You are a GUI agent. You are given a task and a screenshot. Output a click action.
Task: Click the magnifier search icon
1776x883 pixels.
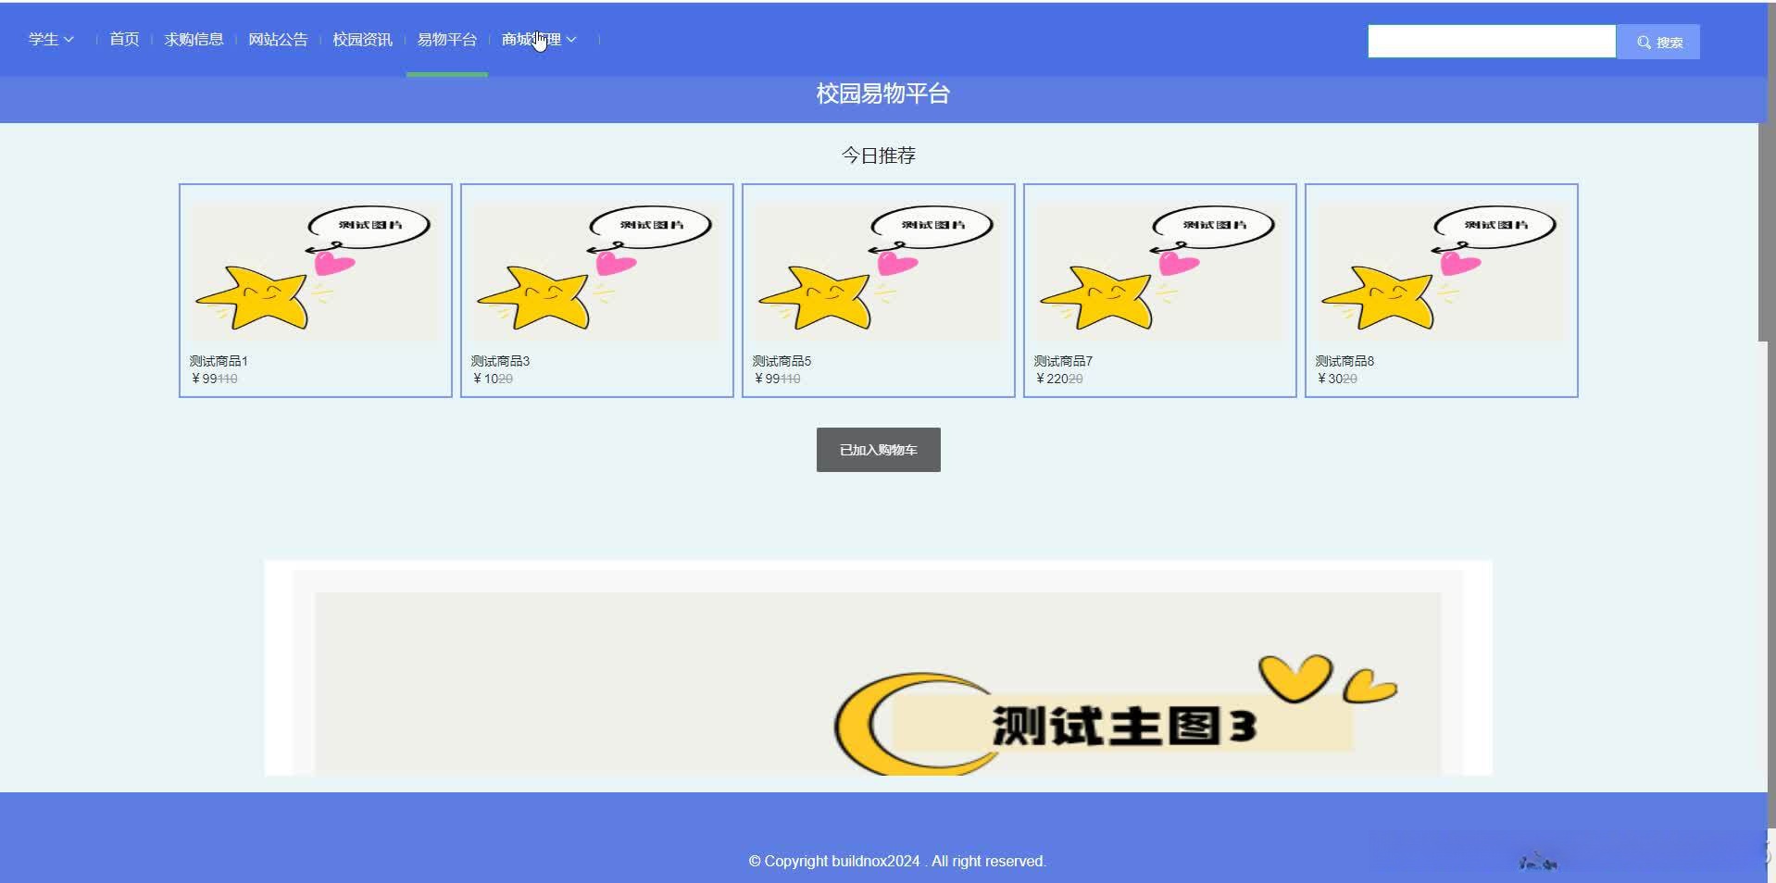(x=1644, y=42)
